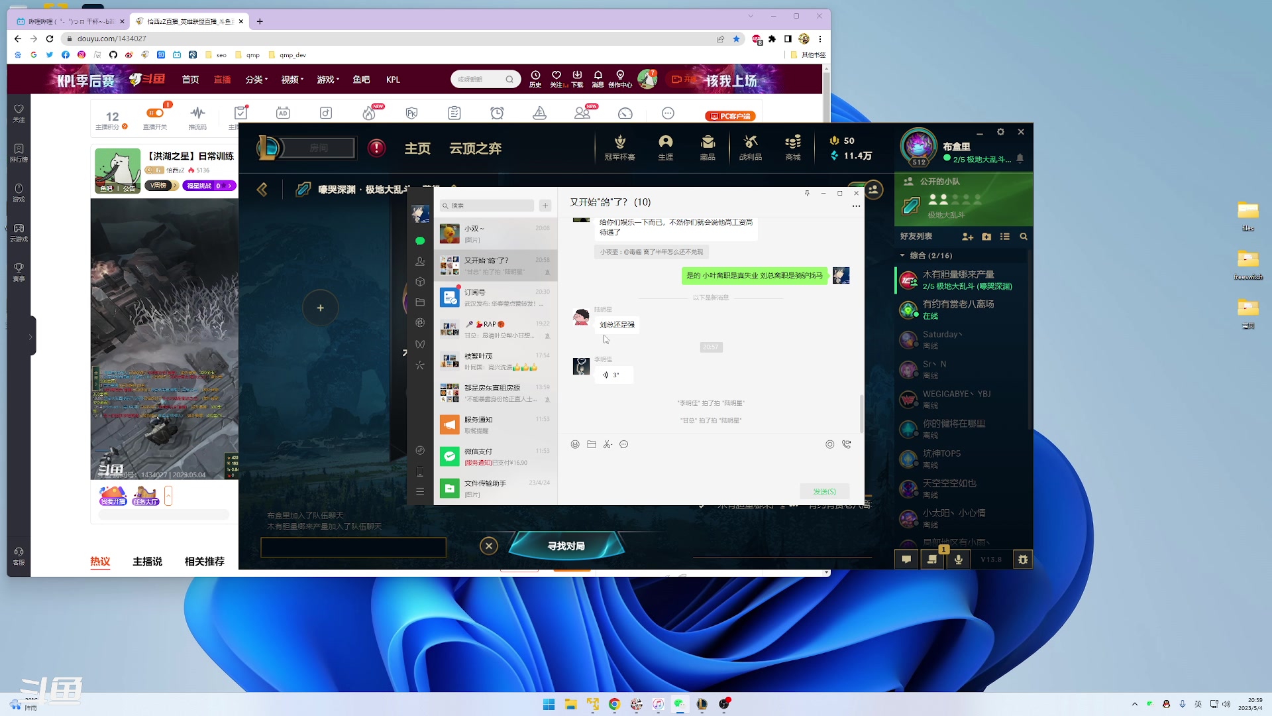Viewport: 1272px width, 716px height.
Task: Open Chrome tab search dropdown arrow
Action: (x=750, y=16)
